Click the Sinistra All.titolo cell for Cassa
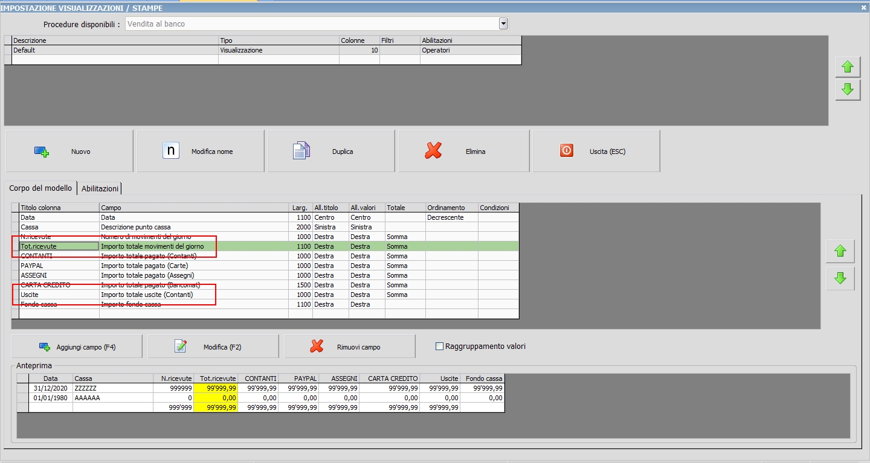The height and width of the screenshot is (463, 870). [x=330, y=227]
